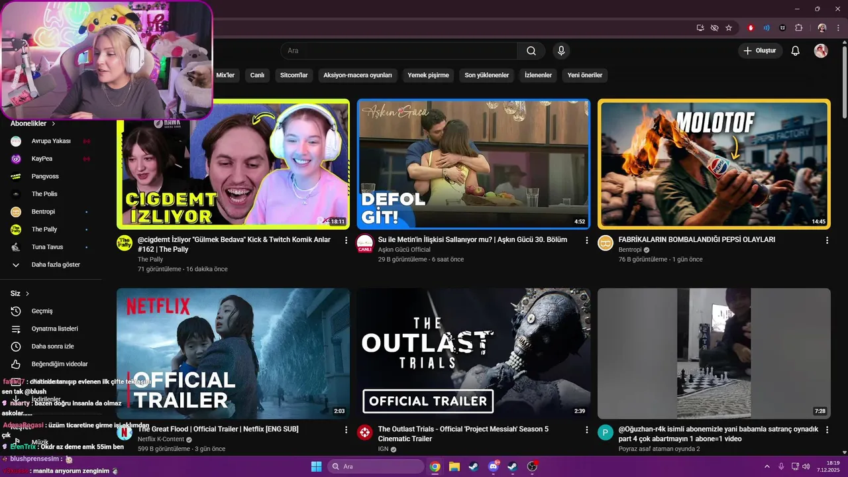Open Discord from the taskbar
The height and width of the screenshot is (477, 848).
click(493, 466)
